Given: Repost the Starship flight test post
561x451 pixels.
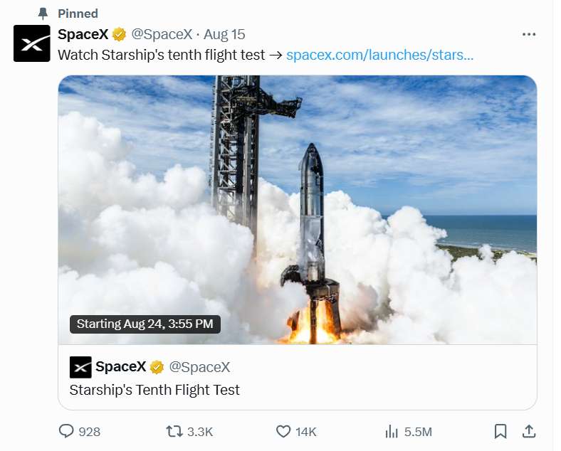Looking at the screenshot, I should pos(174,431).
